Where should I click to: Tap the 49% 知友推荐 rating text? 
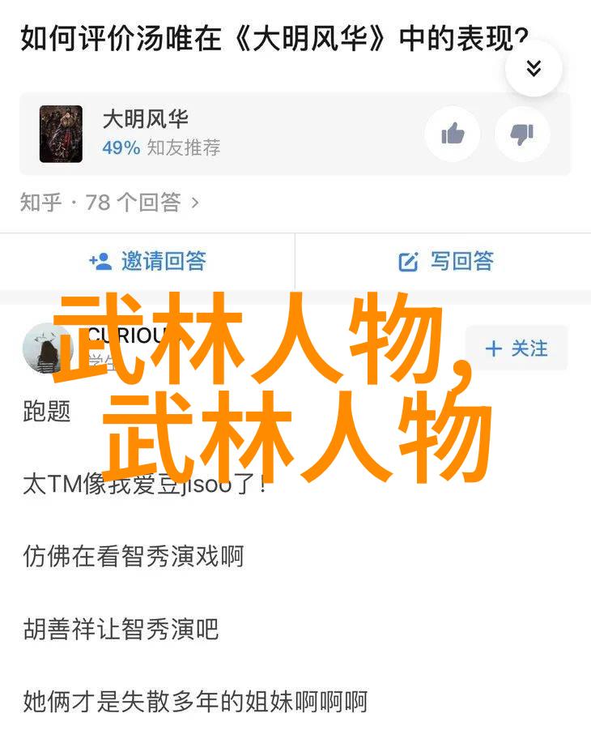point(161,147)
